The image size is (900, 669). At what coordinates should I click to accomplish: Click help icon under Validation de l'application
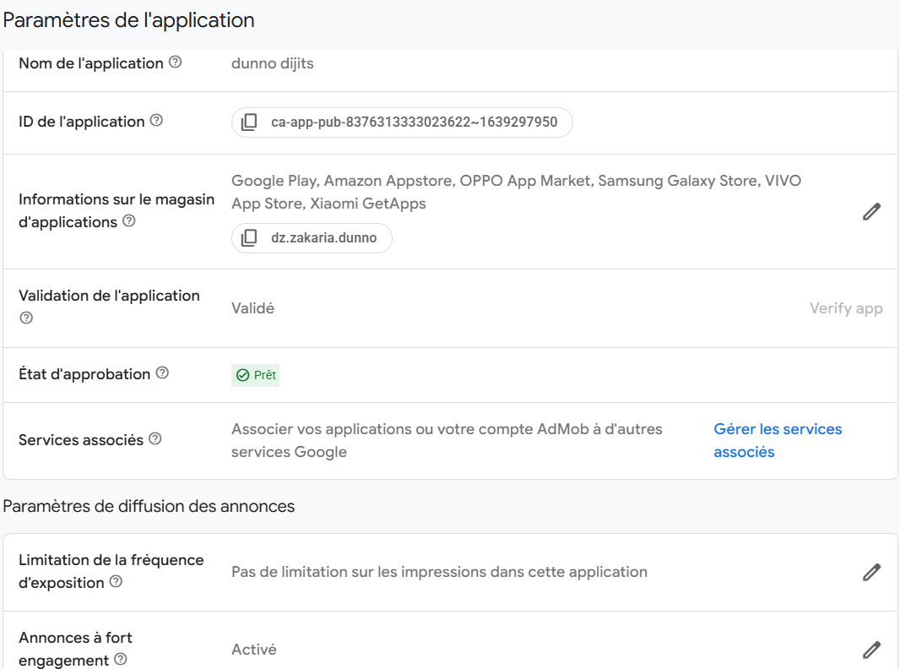point(26,318)
